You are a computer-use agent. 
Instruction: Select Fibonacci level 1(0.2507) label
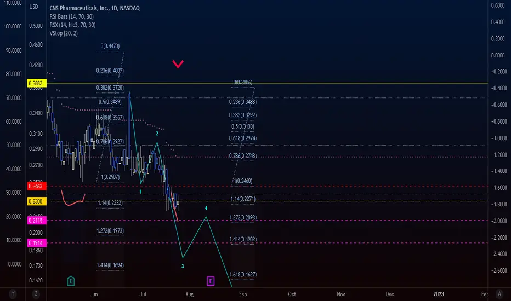pos(110,177)
